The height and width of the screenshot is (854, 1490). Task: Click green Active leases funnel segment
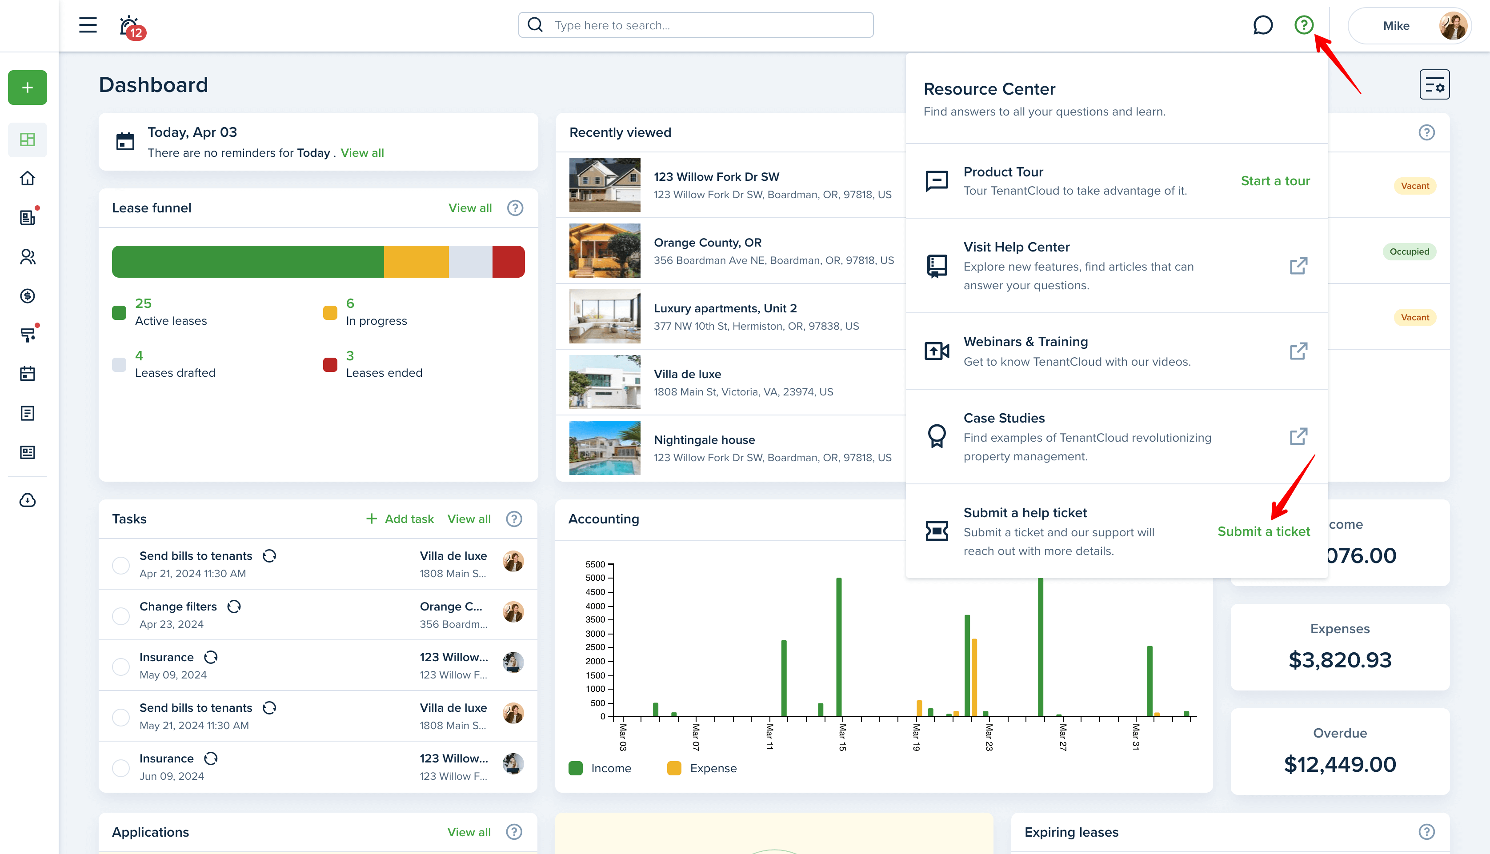click(248, 262)
